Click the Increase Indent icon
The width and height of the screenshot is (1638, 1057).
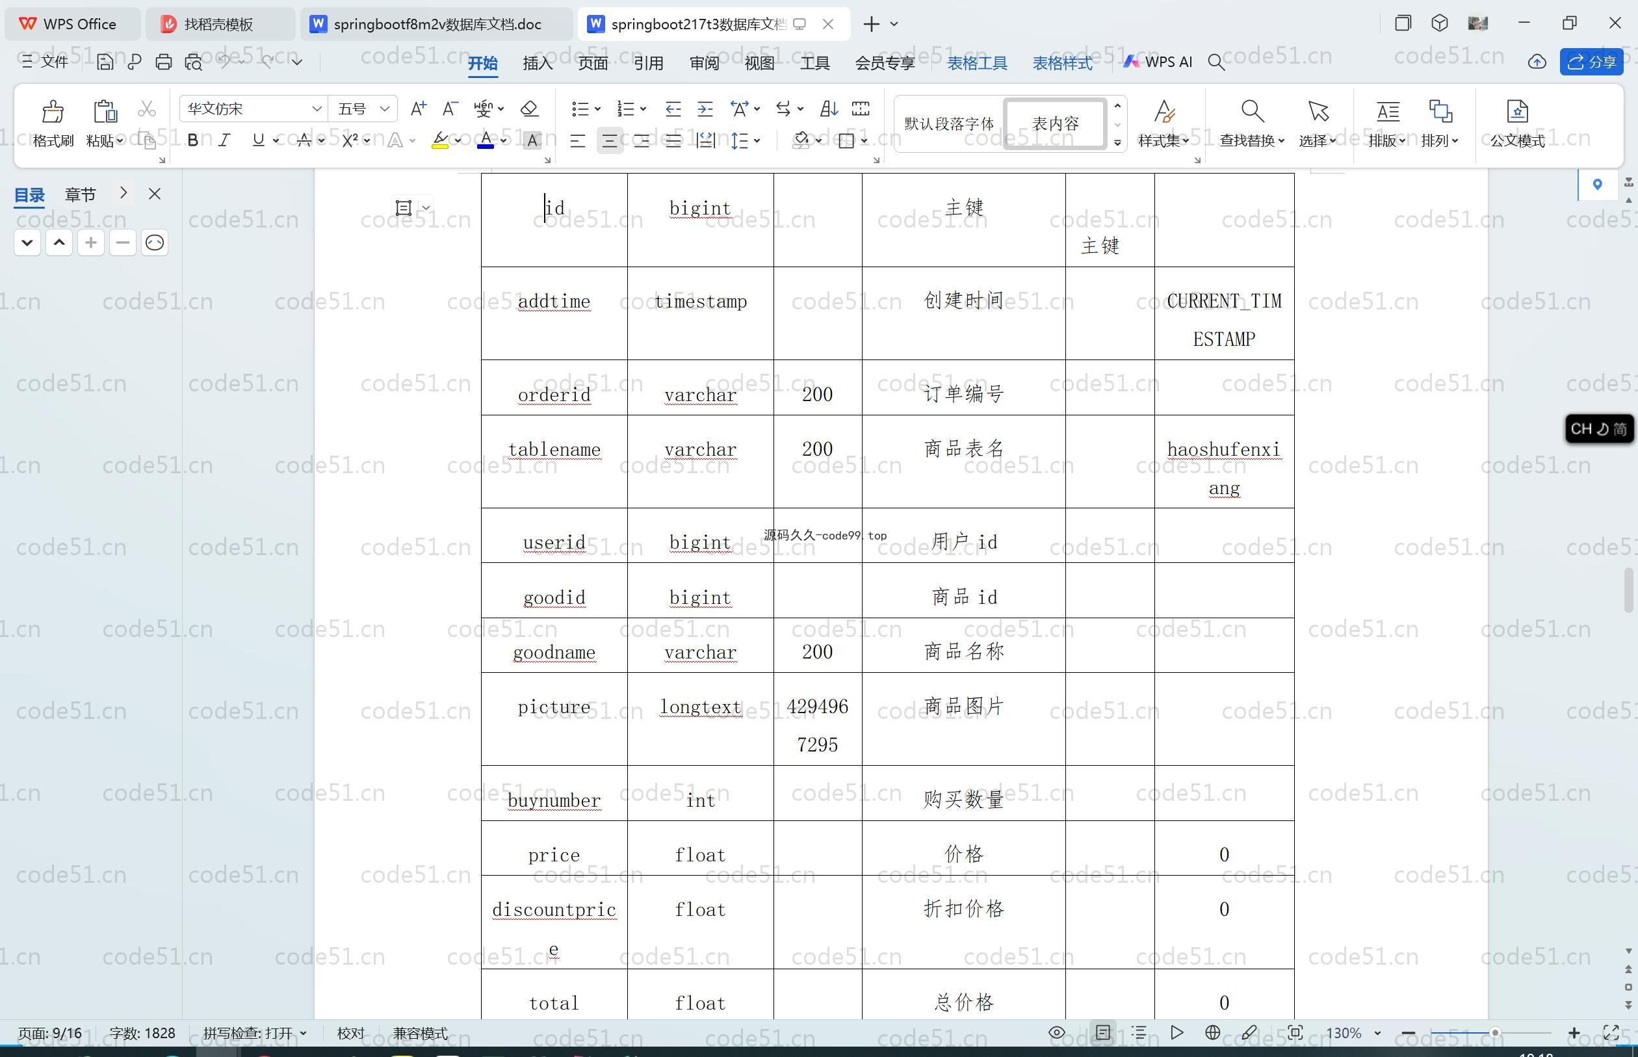click(x=705, y=109)
